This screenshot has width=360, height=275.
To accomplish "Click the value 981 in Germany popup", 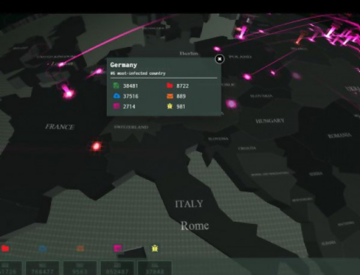I will [181, 107].
